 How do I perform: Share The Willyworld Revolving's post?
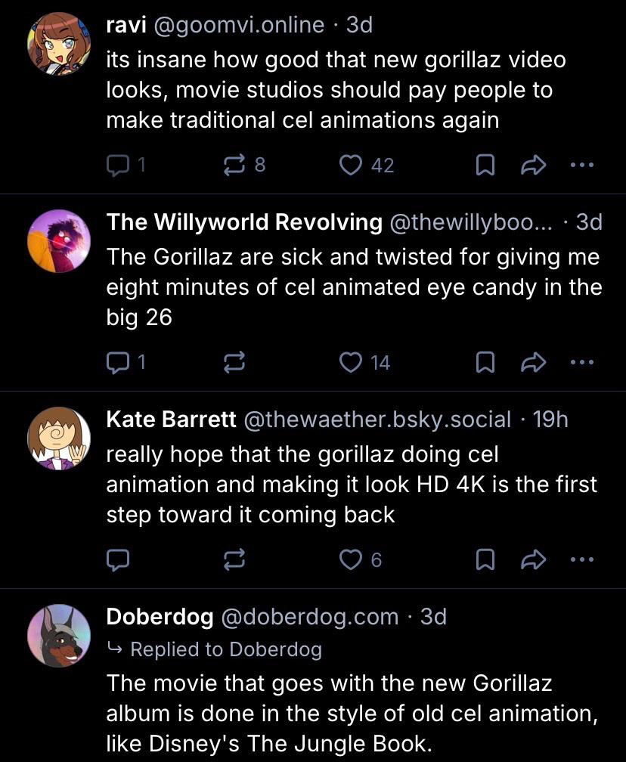[x=534, y=363]
